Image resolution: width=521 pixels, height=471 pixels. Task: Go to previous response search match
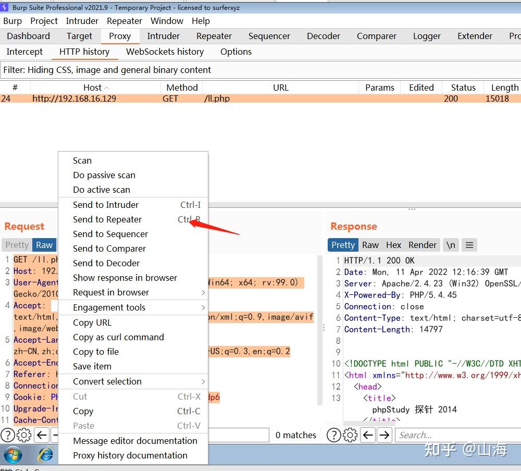coord(368,435)
